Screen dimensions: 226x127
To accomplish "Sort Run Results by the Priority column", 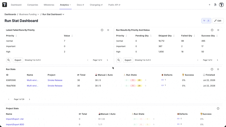I will pyautogui.click(x=126, y=36).
